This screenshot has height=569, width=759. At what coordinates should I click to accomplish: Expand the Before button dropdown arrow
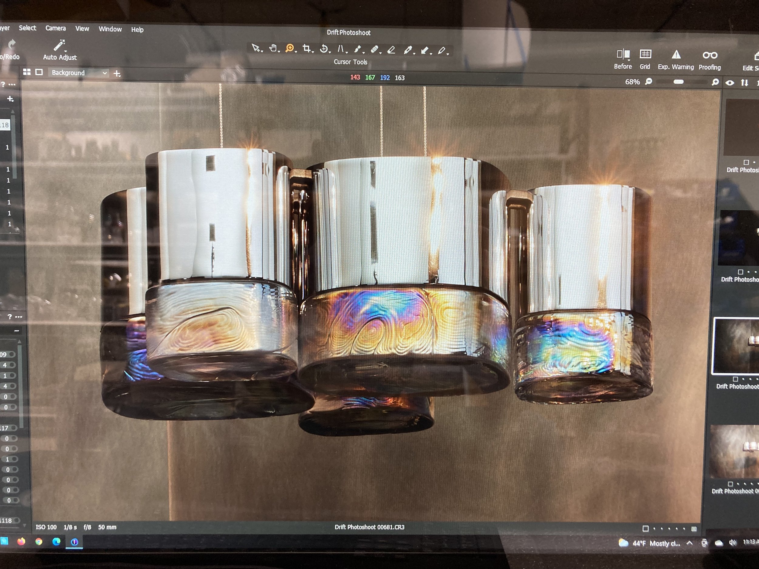(629, 60)
